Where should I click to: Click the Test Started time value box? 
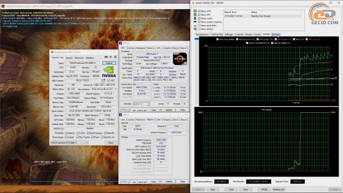[258, 181]
